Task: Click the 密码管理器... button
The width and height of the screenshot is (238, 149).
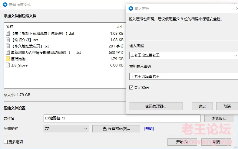Action: coord(156,106)
